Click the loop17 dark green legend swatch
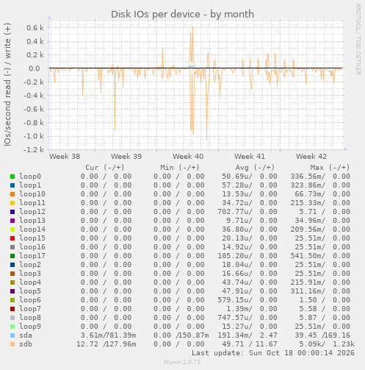Image resolution: width=365 pixels, height=370 pixels. tap(12, 256)
